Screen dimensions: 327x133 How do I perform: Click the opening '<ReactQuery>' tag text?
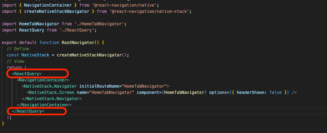coord(27,74)
